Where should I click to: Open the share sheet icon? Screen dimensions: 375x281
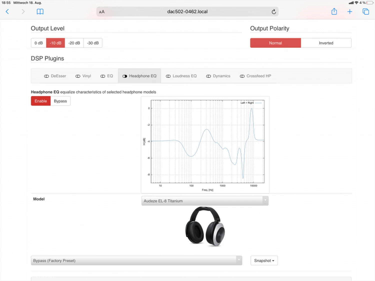coord(334,11)
